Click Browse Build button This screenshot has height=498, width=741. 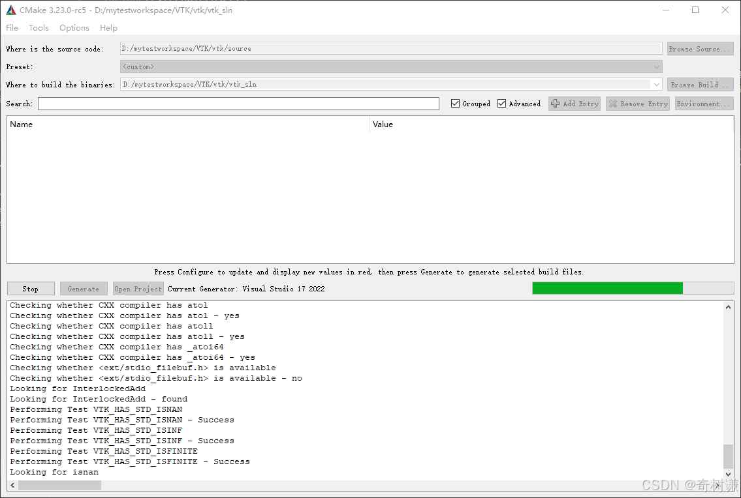(701, 85)
